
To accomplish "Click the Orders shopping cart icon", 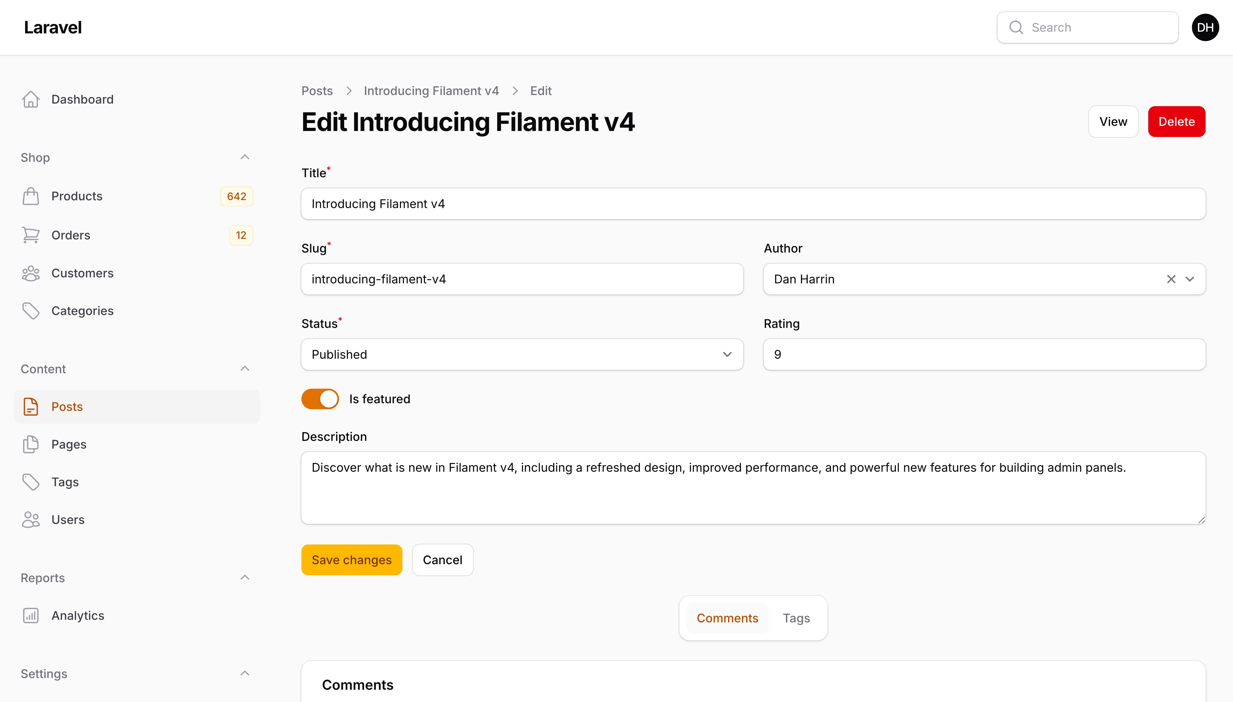I will pos(30,235).
